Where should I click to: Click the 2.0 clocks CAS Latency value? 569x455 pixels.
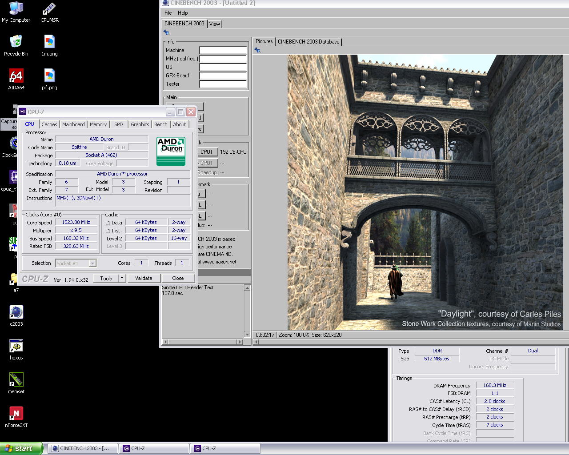[495, 401]
